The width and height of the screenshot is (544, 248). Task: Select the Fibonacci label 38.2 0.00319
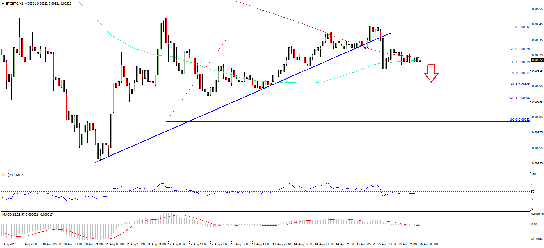(520, 62)
